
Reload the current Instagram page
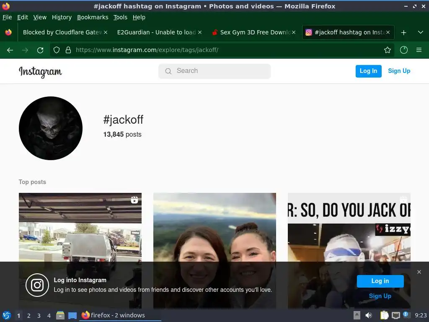pyautogui.click(x=40, y=50)
